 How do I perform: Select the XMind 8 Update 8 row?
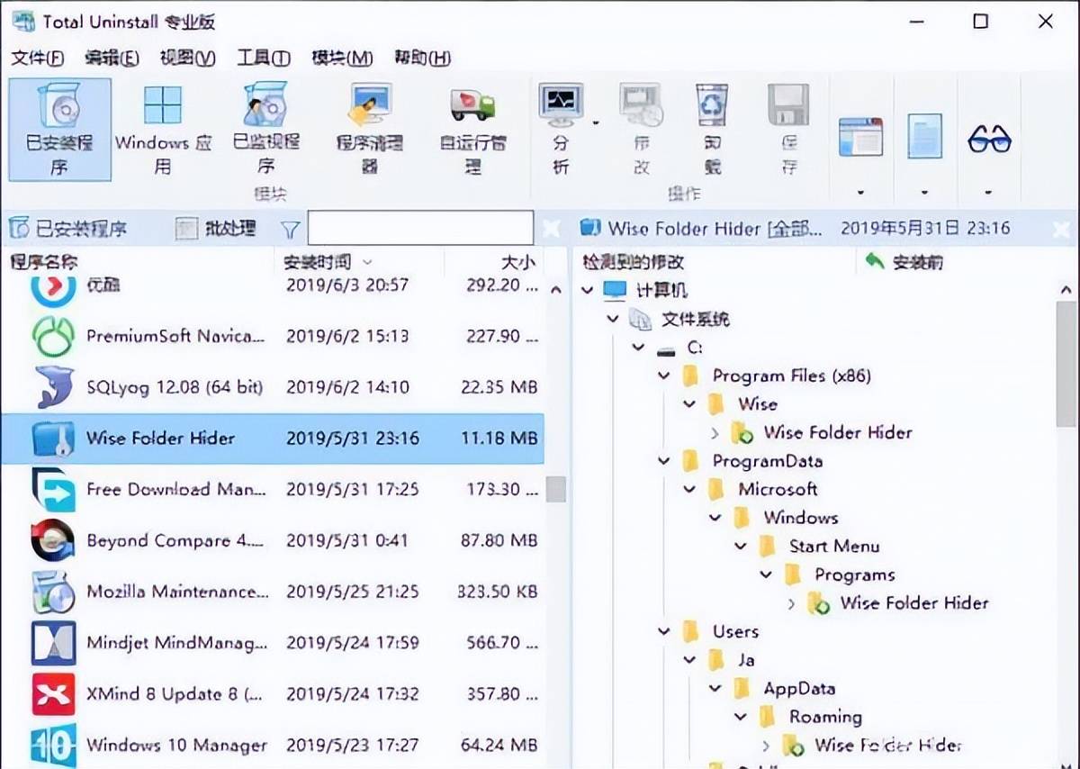click(273, 694)
